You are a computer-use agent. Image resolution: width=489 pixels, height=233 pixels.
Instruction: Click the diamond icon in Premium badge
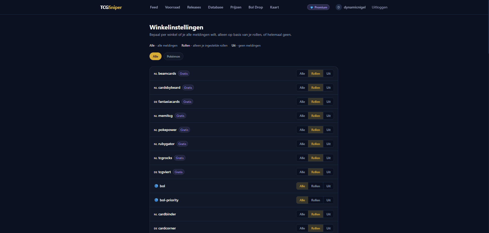(312, 7)
